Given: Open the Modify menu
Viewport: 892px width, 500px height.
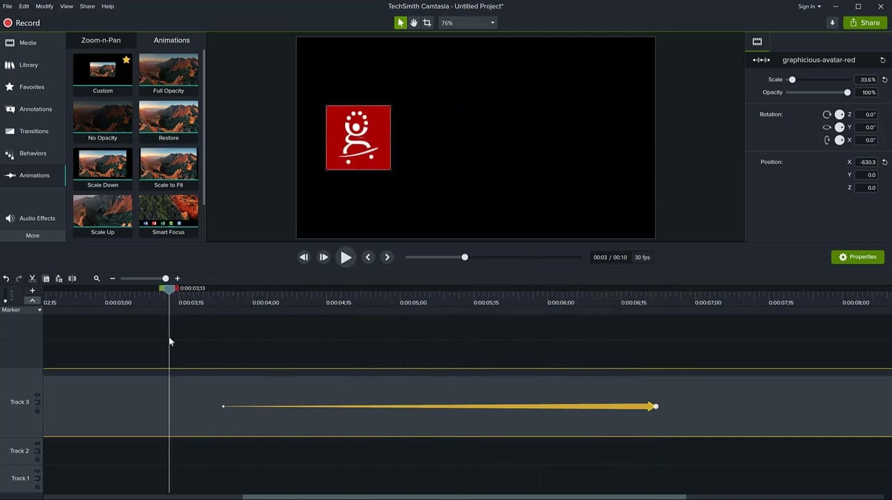Looking at the screenshot, I should (44, 6).
